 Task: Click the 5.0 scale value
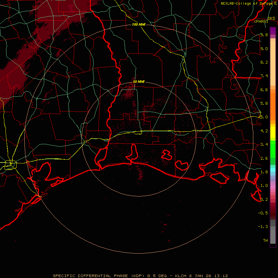coord(264,117)
